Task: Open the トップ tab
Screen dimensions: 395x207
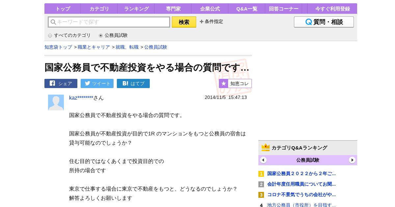Action: point(63,9)
